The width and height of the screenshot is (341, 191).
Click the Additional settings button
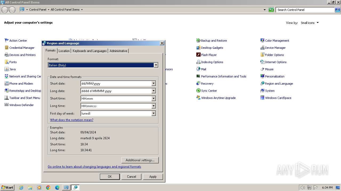[140, 160]
